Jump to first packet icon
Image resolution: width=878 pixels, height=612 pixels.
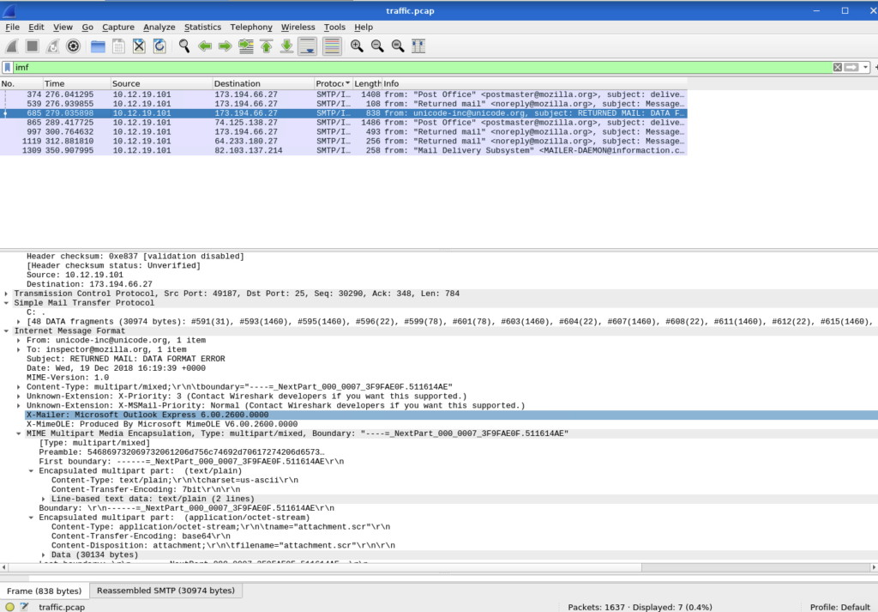267,46
